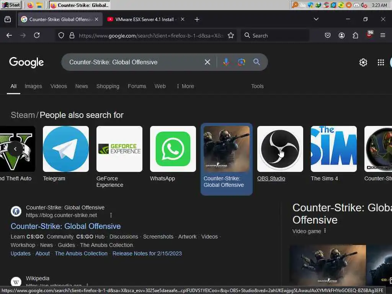Select the Images search tab

click(x=33, y=86)
